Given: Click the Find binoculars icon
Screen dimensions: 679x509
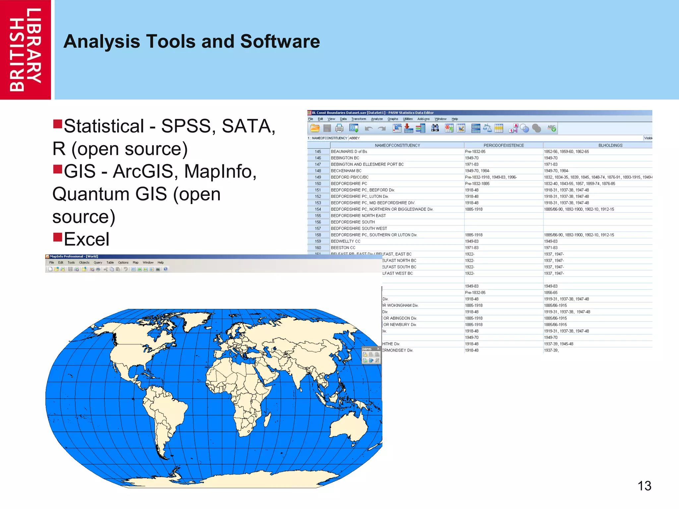Looking at the screenshot, I should point(435,128).
